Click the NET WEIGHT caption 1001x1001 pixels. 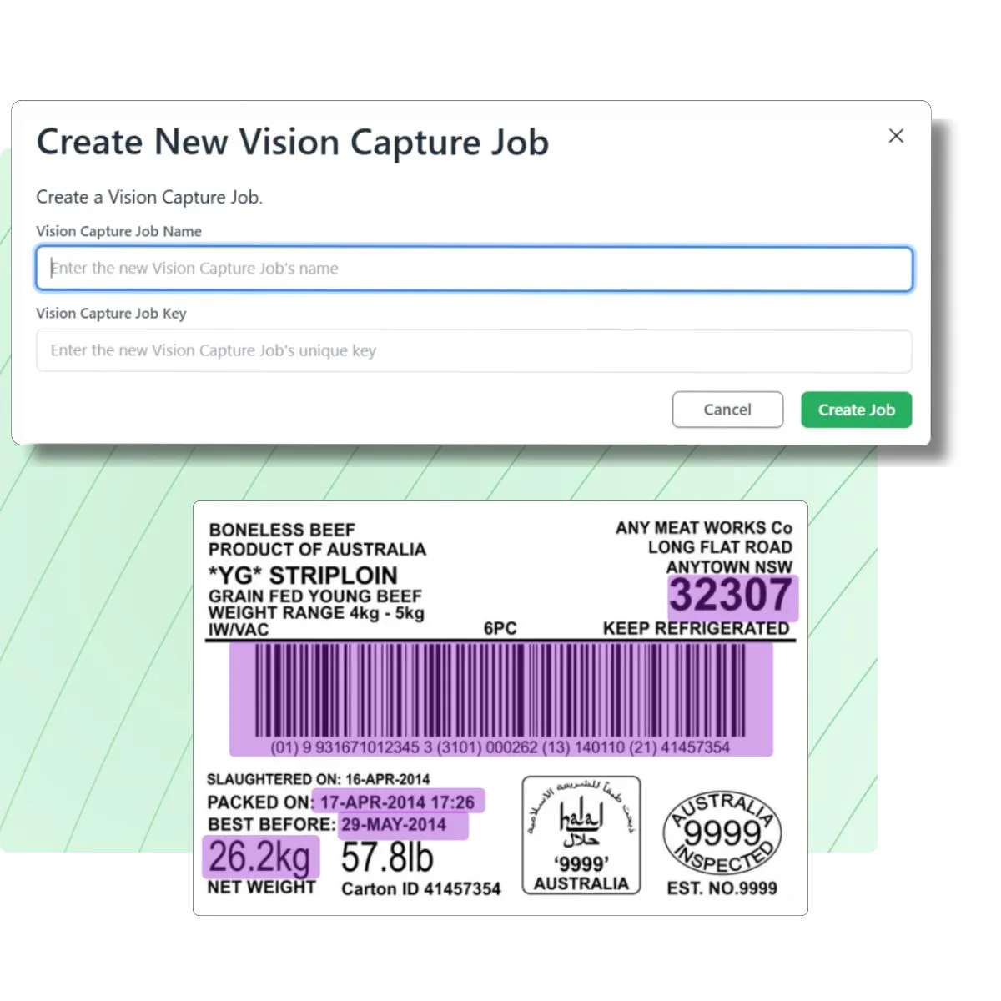(262, 888)
